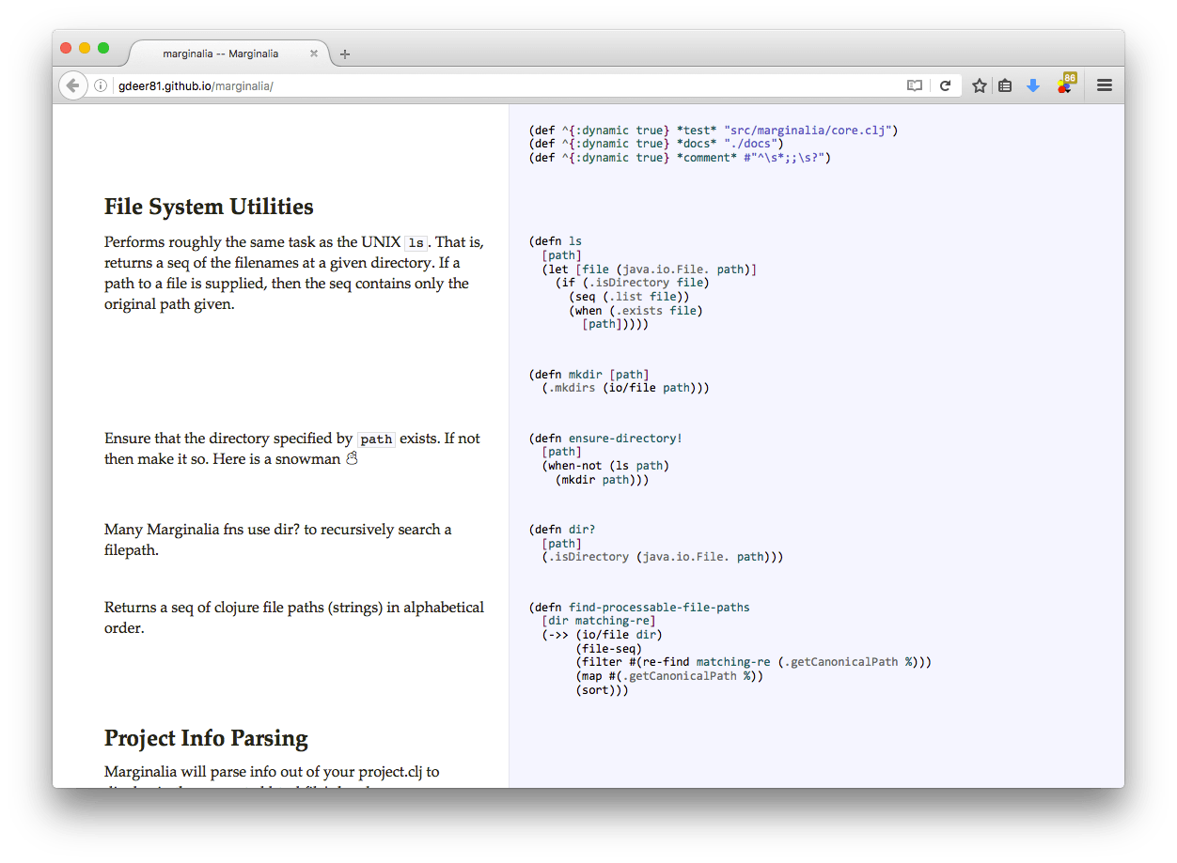Viewport: 1177px width, 863px height.
Task: Open the hamburger menu icon
Action: (x=1105, y=85)
